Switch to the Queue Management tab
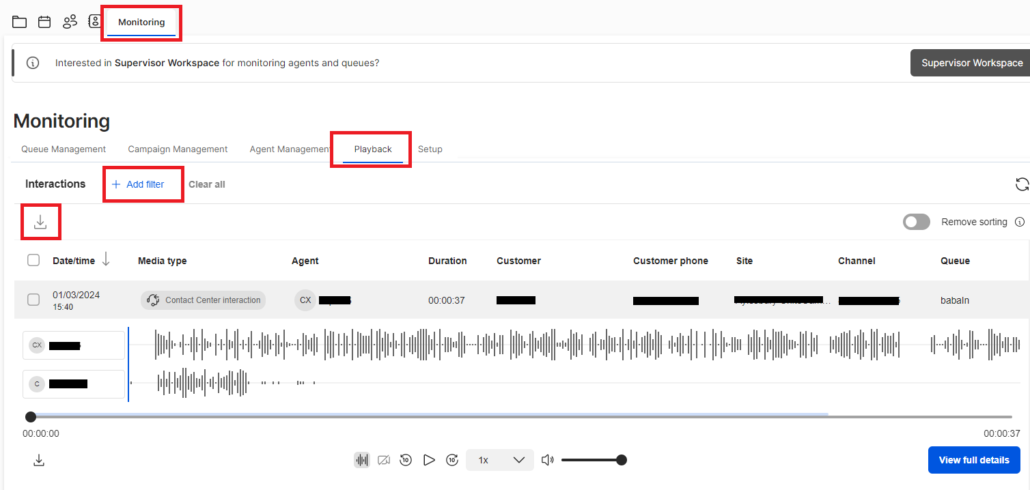Image resolution: width=1030 pixels, height=490 pixels. click(64, 149)
